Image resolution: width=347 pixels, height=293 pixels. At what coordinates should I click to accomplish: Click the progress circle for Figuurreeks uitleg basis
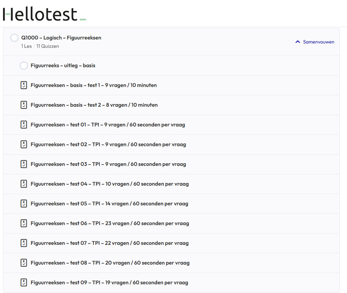click(23, 66)
